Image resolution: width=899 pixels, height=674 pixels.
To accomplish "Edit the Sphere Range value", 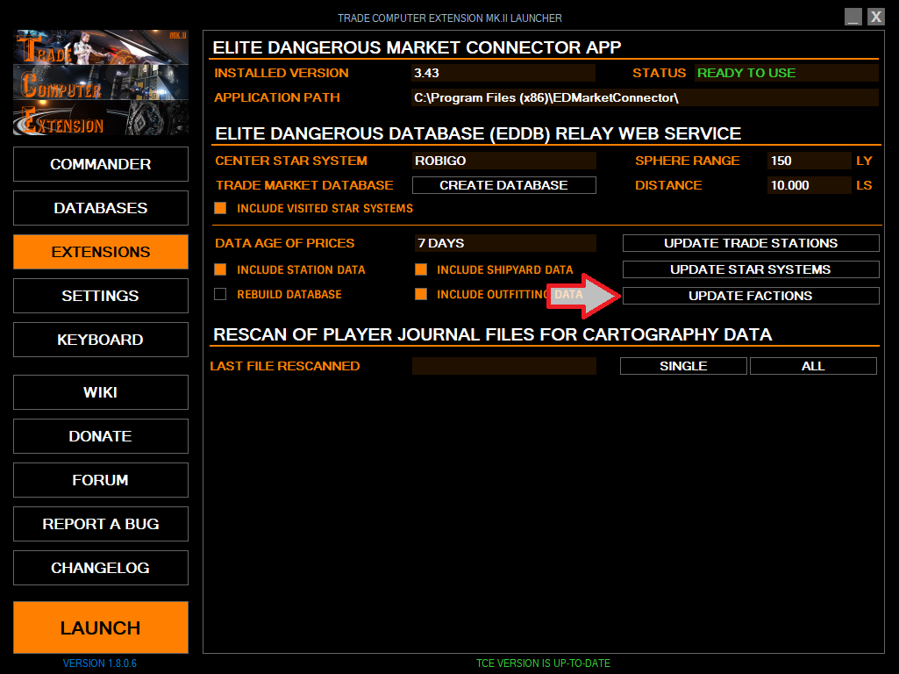I will click(x=809, y=161).
